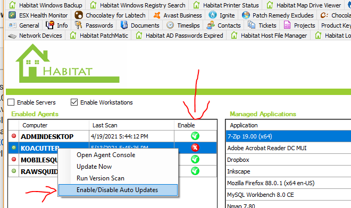Select Update Now from context menu
This screenshot has width=351, height=208.
click(94, 167)
